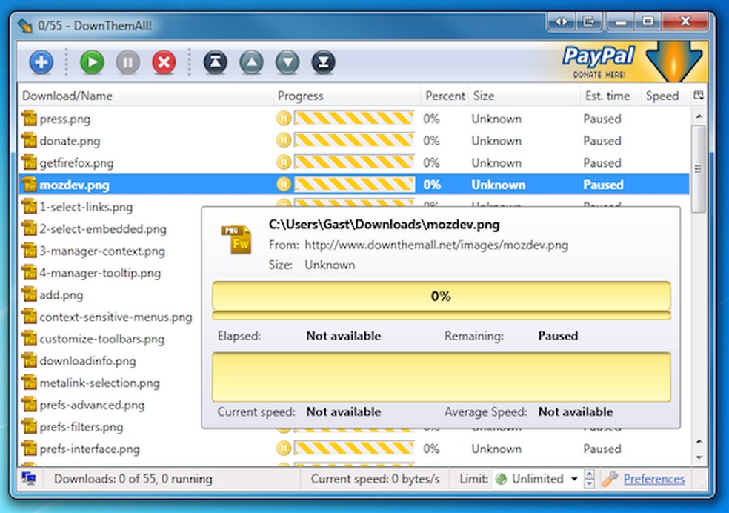Move selection to top of the queue
This screenshot has height=513, width=729.
pyautogui.click(x=216, y=62)
